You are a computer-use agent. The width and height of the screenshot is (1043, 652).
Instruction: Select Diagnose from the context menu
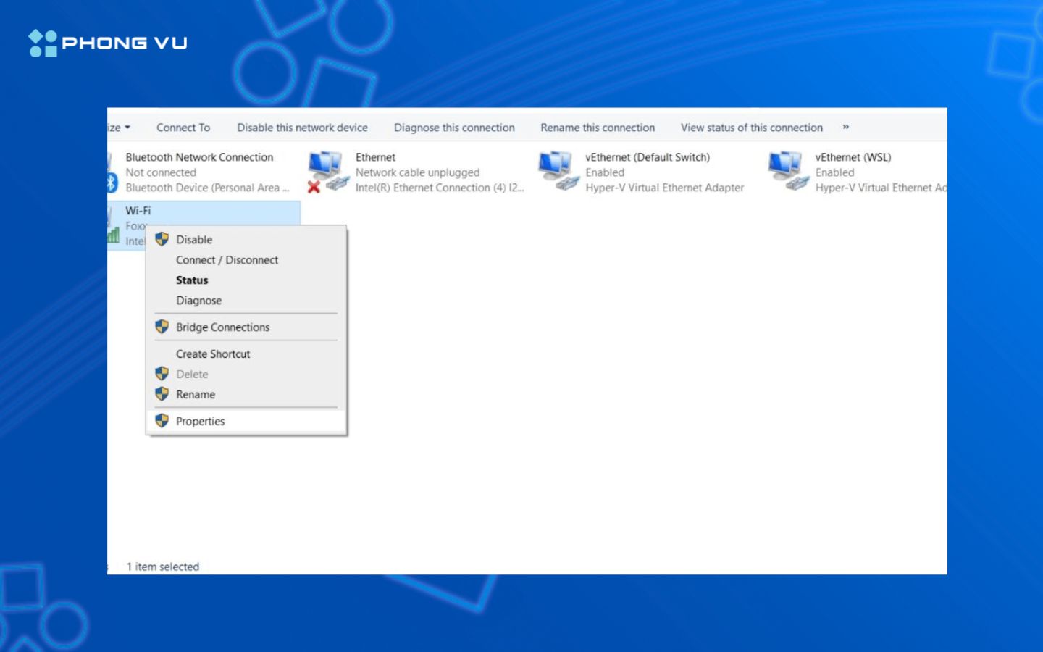tap(199, 301)
